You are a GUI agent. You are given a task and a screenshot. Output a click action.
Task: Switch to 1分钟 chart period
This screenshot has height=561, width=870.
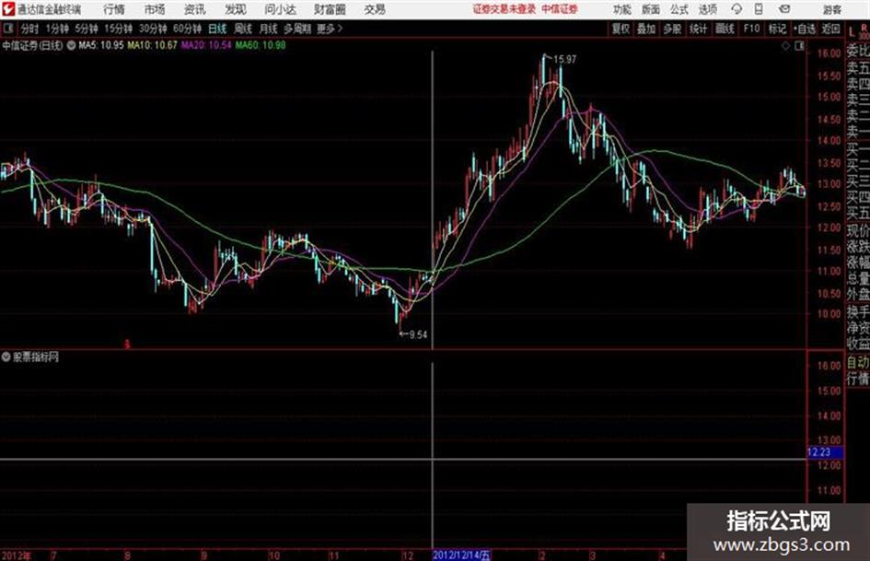57,29
